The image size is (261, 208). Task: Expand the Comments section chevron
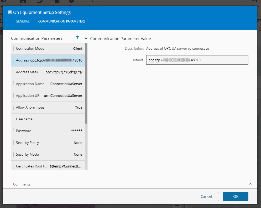point(250,184)
